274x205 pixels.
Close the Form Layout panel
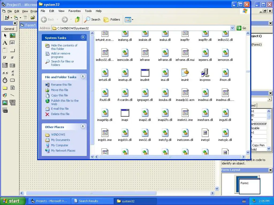270,170
